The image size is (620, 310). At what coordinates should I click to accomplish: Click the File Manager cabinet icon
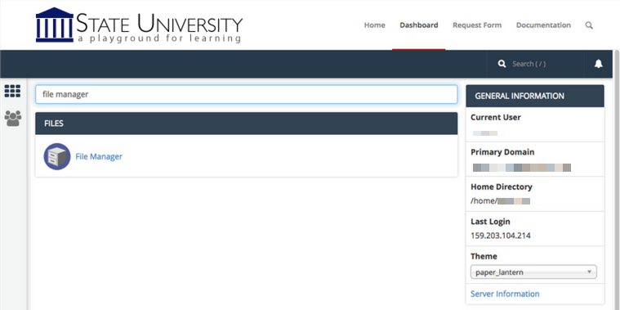pos(57,156)
